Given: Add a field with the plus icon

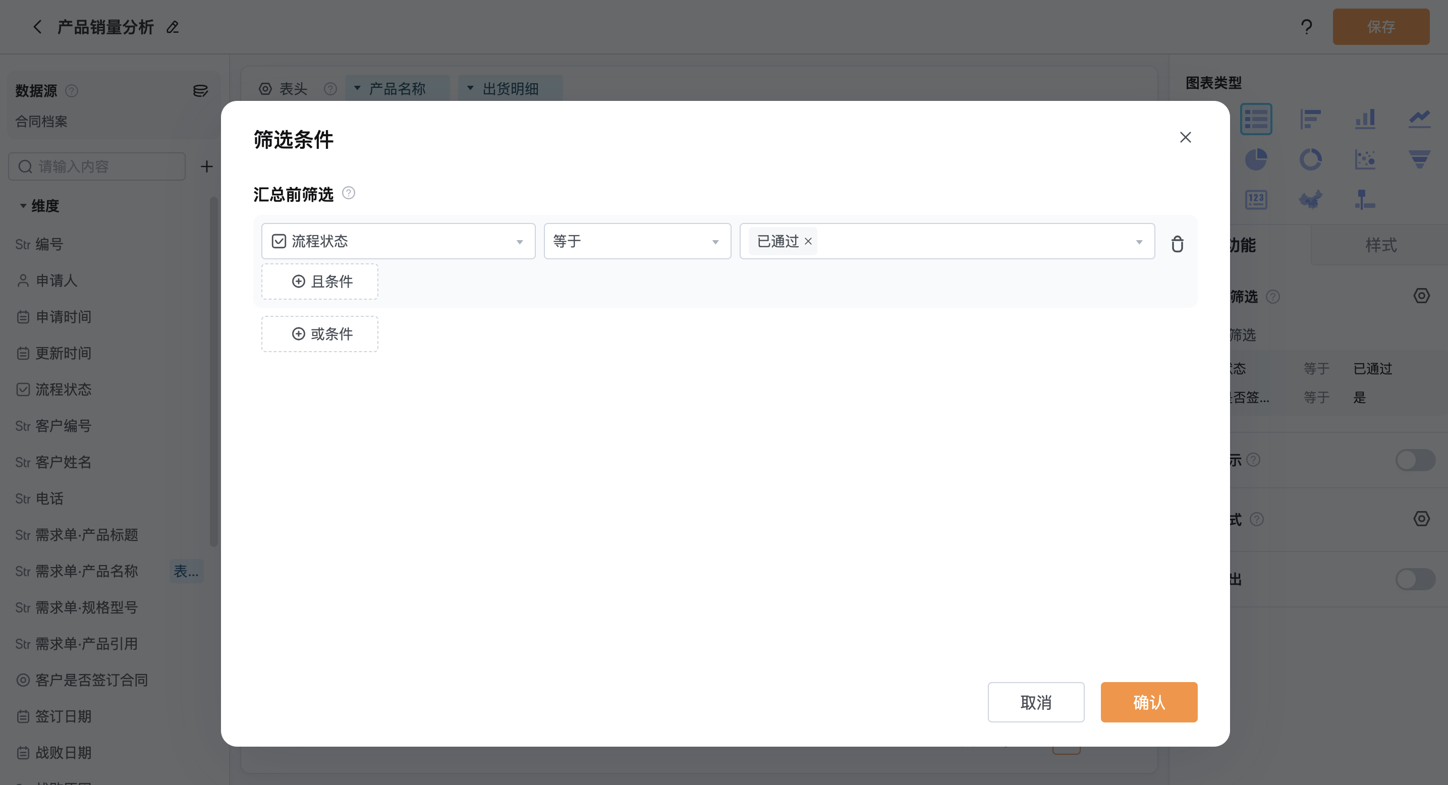Looking at the screenshot, I should point(206,166).
